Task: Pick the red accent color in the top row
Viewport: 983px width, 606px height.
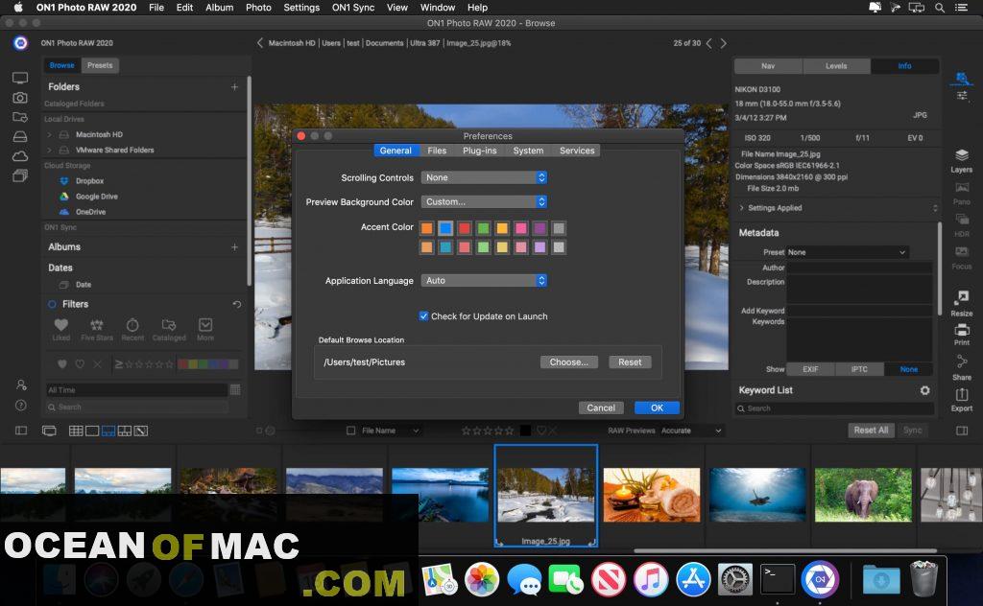Action: (x=464, y=228)
